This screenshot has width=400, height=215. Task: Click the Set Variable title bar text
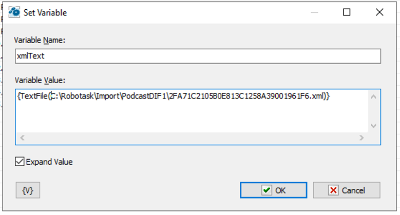45,12
